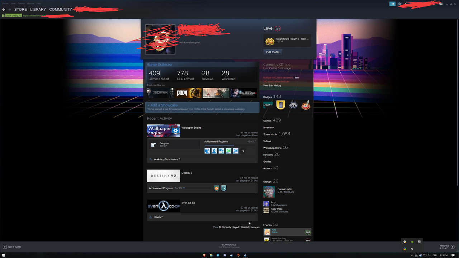Viewport: 459px width, 258px height.
Task: Open the Wishlist link under recent activity
Action: 245,227
